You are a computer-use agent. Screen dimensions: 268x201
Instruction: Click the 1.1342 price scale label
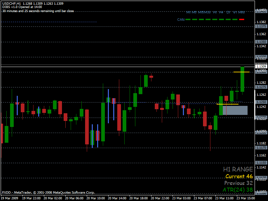[261, 46]
